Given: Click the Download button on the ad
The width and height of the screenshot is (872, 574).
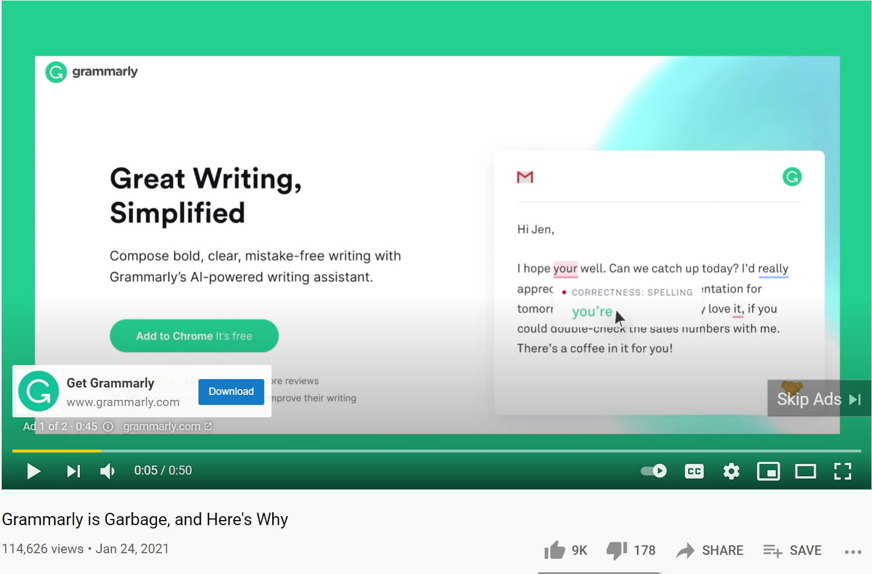Looking at the screenshot, I should (x=231, y=391).
